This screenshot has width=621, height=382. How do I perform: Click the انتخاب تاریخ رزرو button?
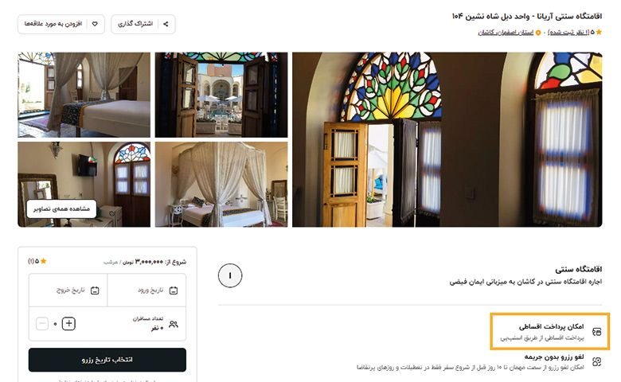click(107, 360)
